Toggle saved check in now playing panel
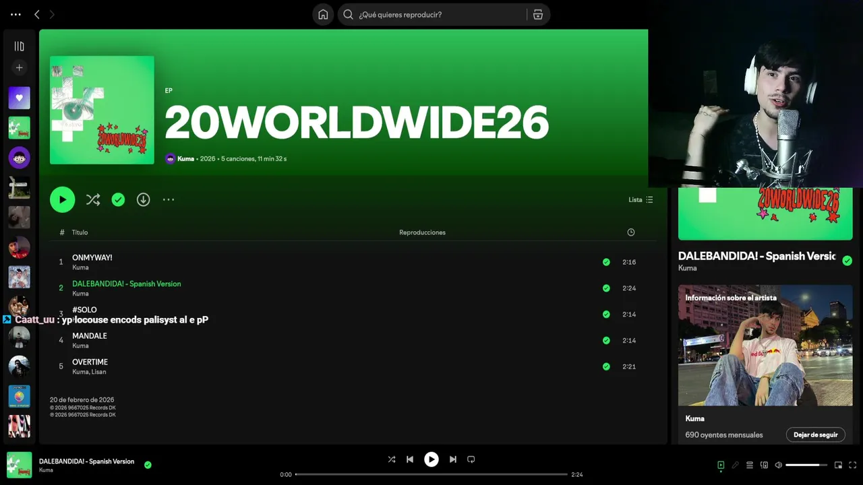 click(x=847, y=261)
